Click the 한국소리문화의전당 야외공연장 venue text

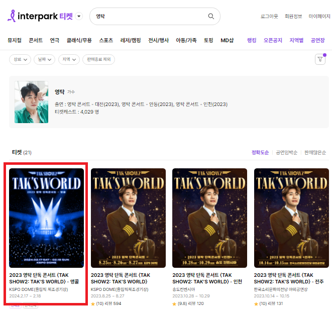[x=281, y=289]
